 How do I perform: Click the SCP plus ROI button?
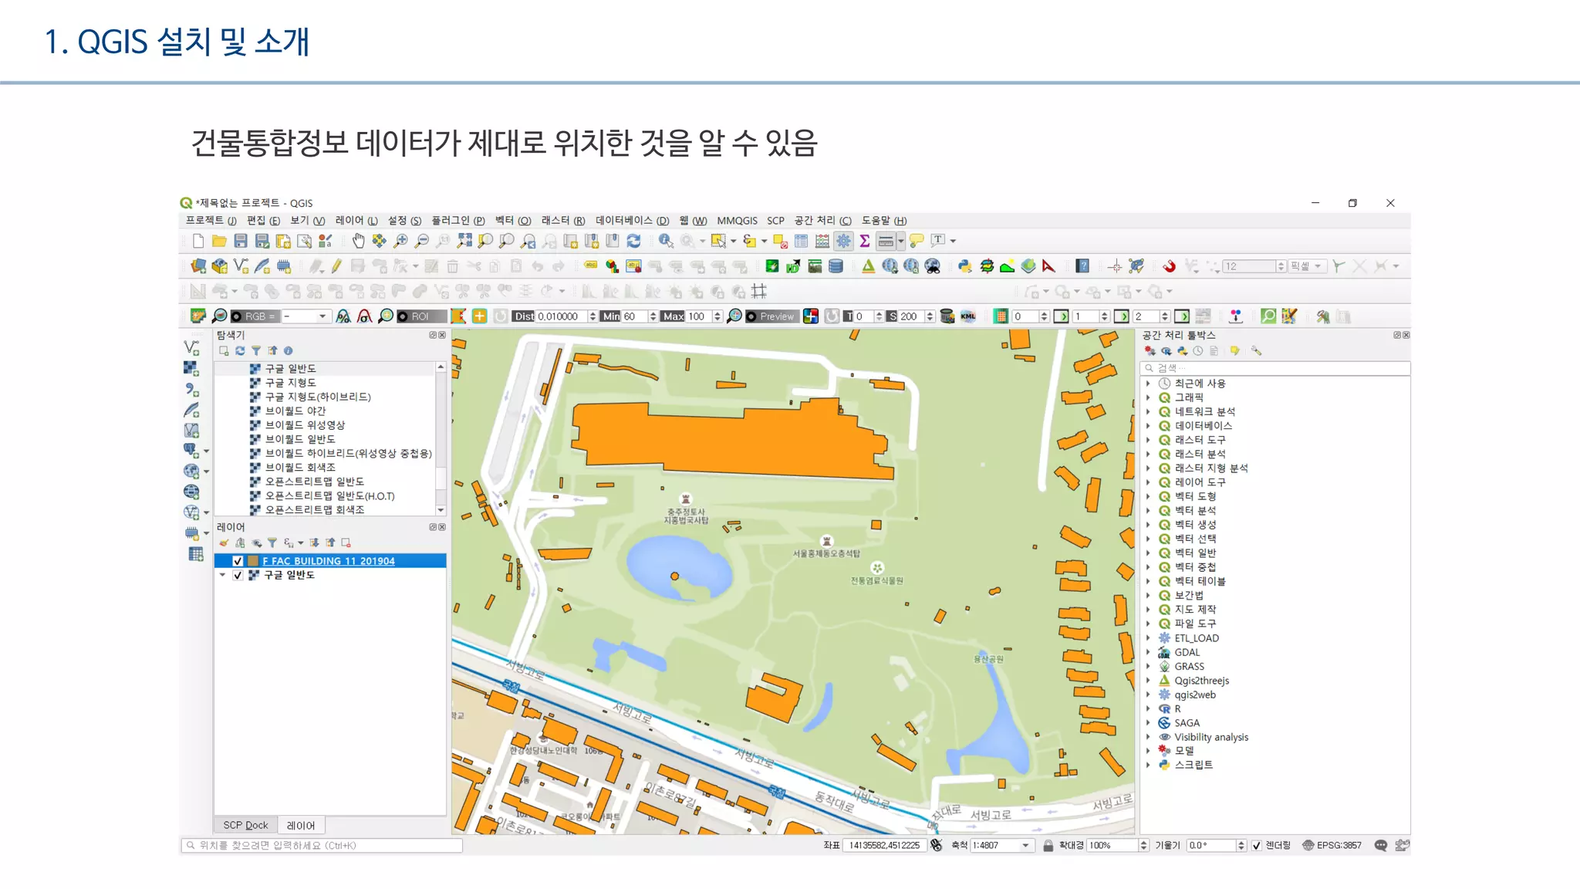point(479,316)
